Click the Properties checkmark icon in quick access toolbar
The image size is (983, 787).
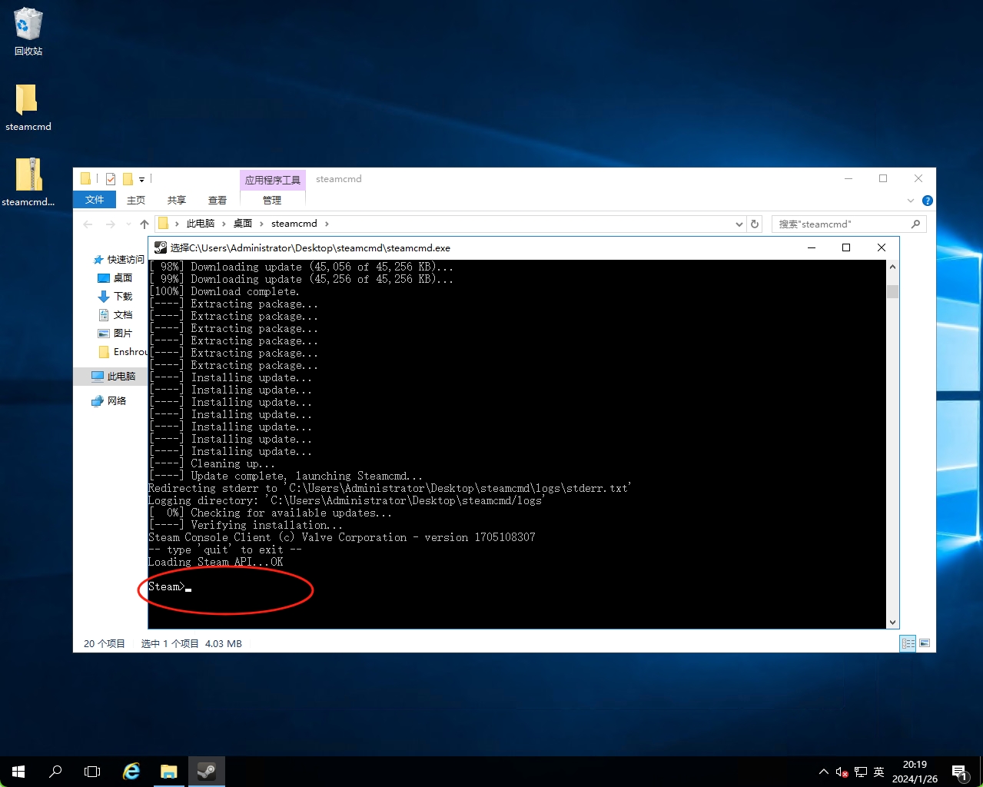click(x=111, y=179)
